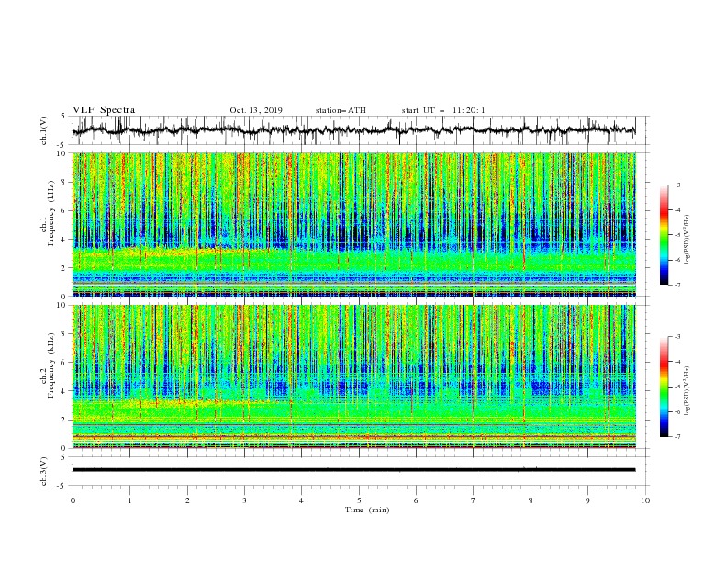Image resolution: width=727 pixels, height=562 pixels.
Task: Click the ch.1 frequency tick label "6"
Action: pos(64,210)
